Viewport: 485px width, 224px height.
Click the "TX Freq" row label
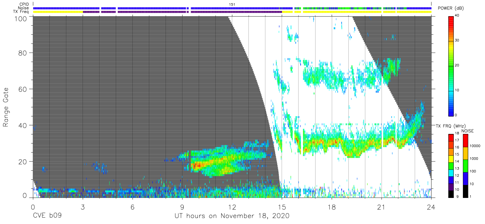point(21,12)
